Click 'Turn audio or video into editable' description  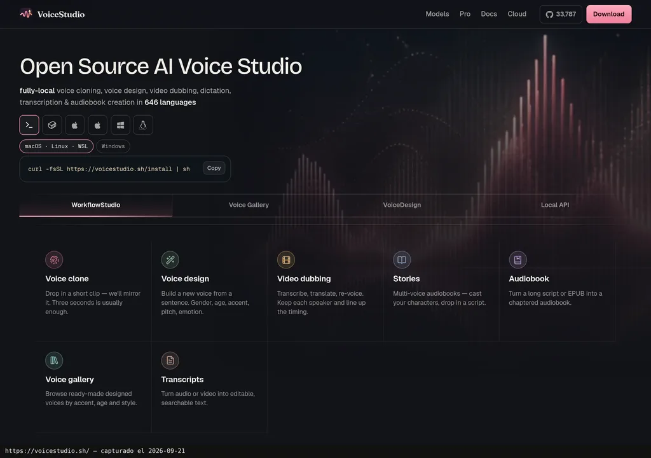point(208,398)
